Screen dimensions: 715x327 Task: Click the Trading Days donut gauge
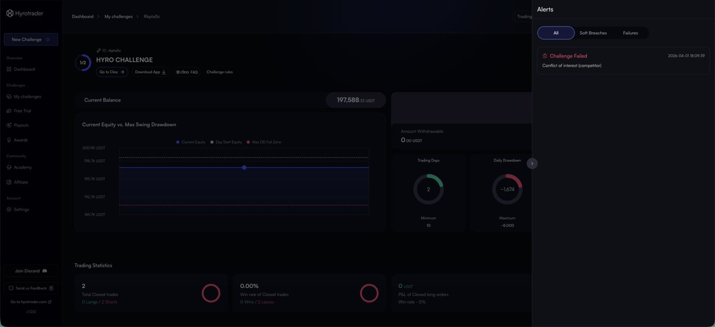click(x=428, y=189)
